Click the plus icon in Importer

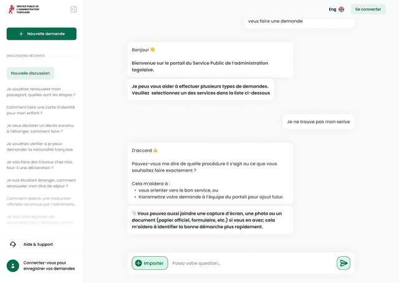click(138, 263)
